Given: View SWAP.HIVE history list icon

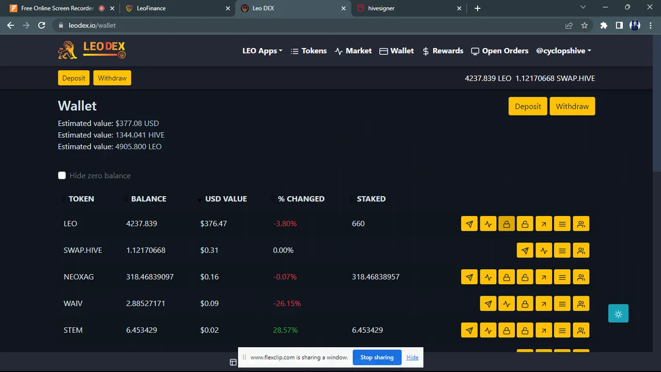Looking at the screenshot, I should pos(562,251).
